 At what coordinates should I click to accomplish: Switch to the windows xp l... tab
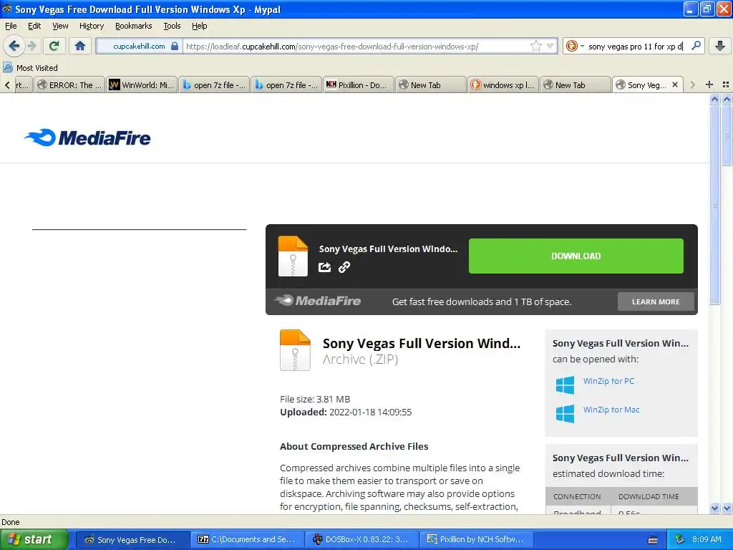click(503, 85)
